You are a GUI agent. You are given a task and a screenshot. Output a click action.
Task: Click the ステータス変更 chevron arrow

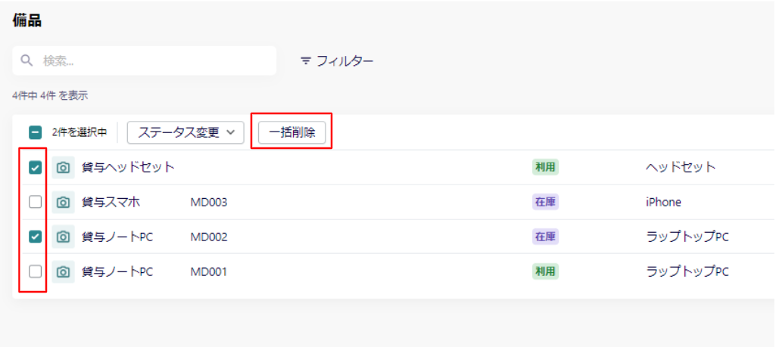[x=230, y=132]
